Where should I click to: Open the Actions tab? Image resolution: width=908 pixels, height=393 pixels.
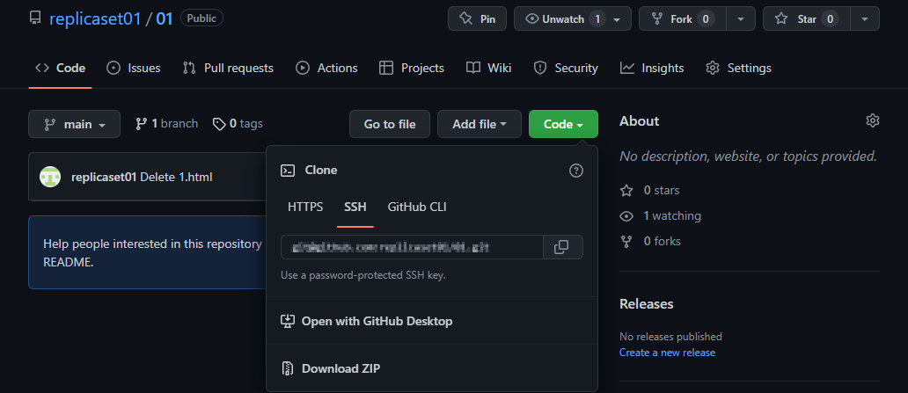tap(326, 68)
